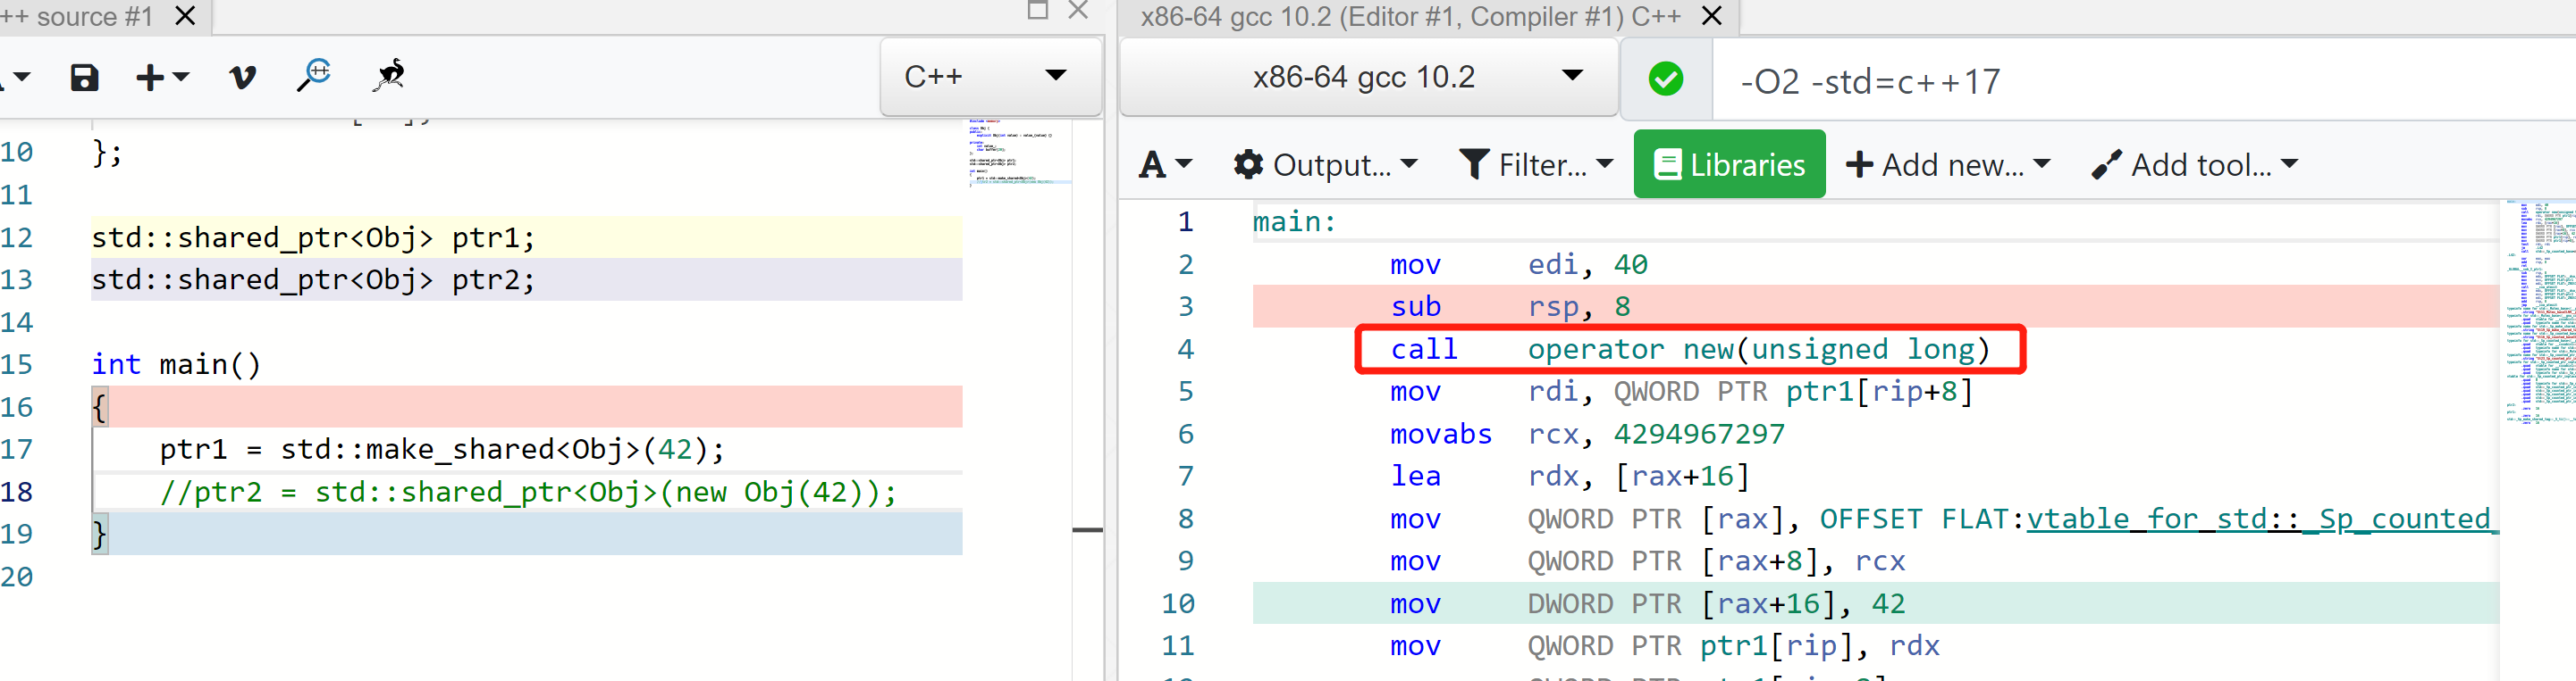Click source line 'std::shared_ptr<Obj> ptr1;'
The height and width of the screenshot is (681, 2576).
coord(313,237)
